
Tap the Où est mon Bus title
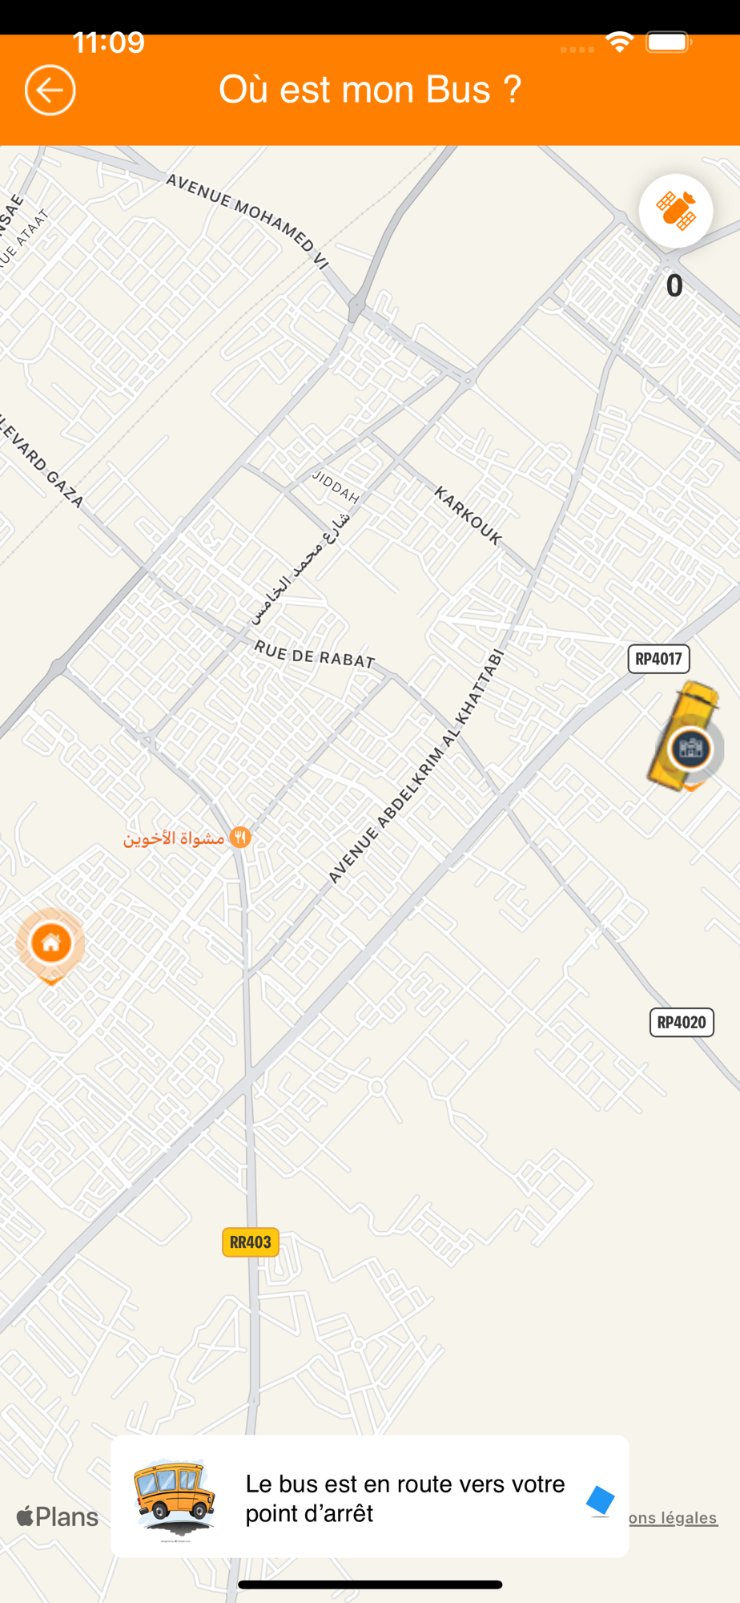point(370,89)
